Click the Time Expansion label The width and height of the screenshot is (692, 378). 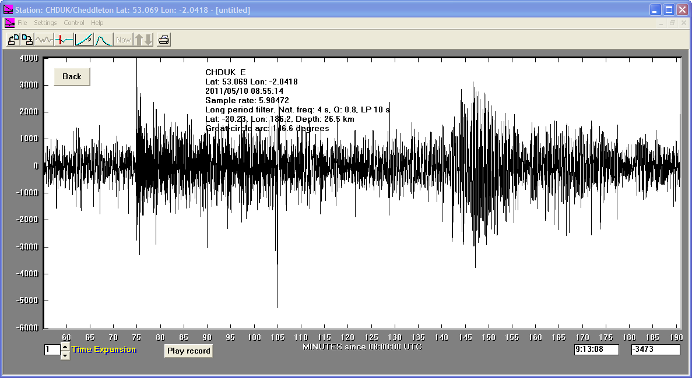point(104,349)
